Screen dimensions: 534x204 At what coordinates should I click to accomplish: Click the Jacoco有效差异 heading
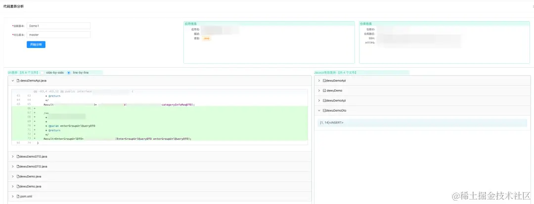[335, 73]
